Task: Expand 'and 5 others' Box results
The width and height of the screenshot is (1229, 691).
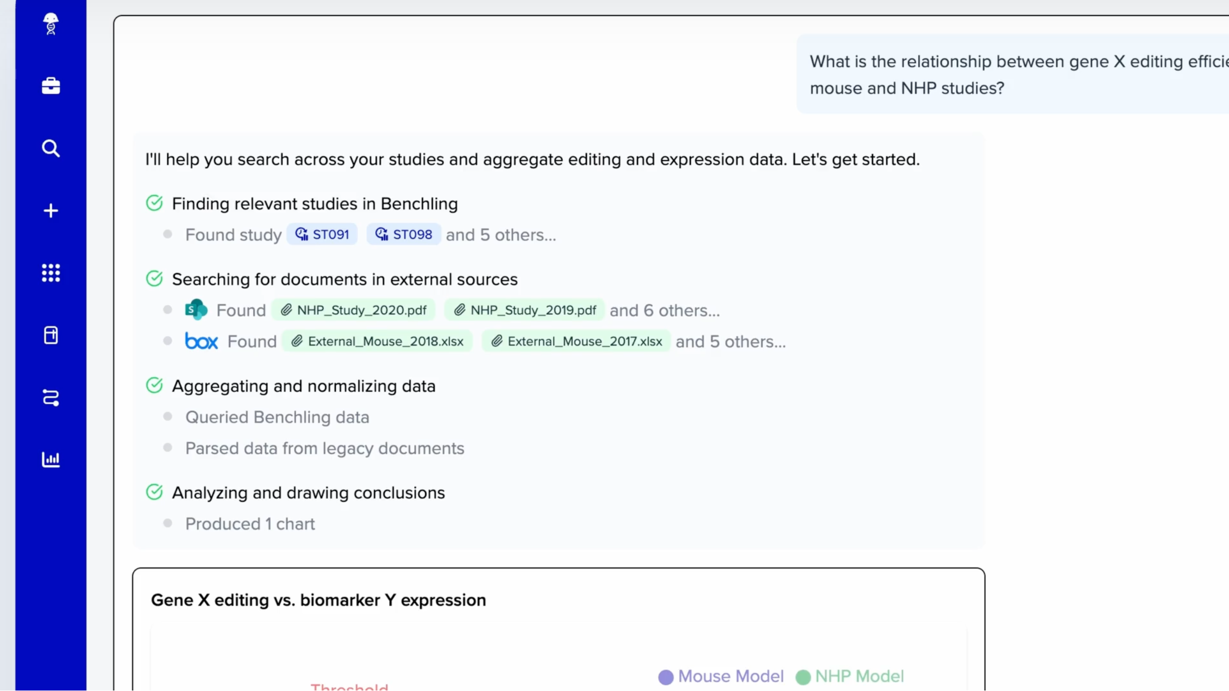Action: (730, 342)
